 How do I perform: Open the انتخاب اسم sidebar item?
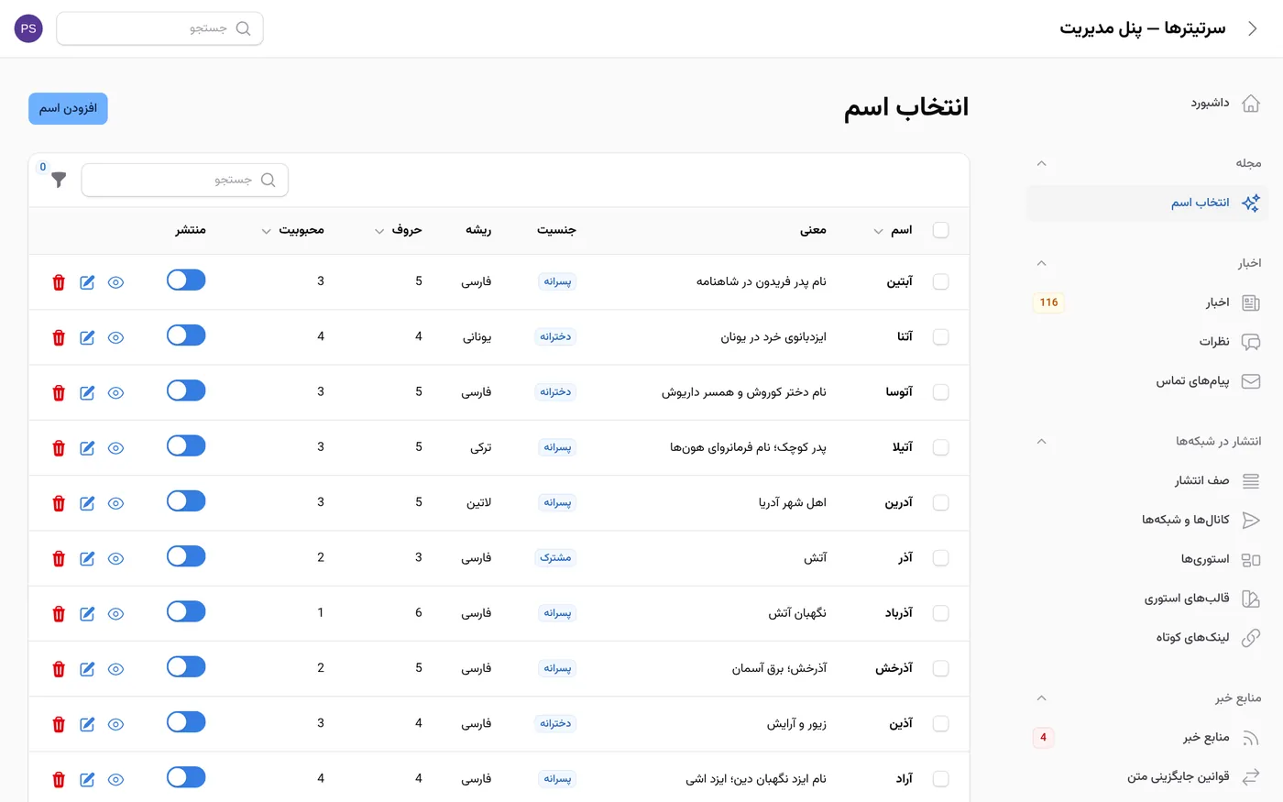pos(1147,203)
